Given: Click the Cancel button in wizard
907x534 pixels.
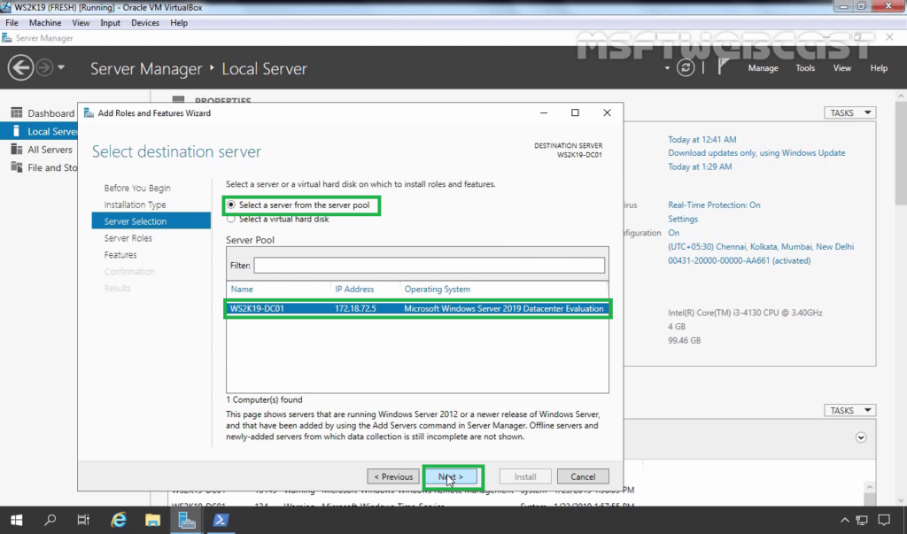Looking at the screenshot, I should (583, 476).
